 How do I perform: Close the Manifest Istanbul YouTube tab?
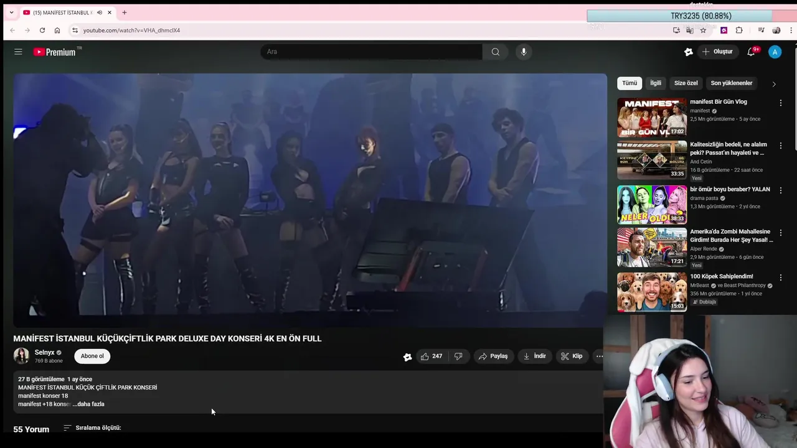[109, 12]
